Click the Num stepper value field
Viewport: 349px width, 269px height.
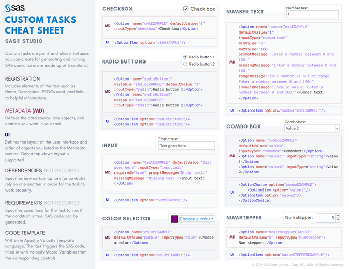pyautogui.click(x=325, y=218)
